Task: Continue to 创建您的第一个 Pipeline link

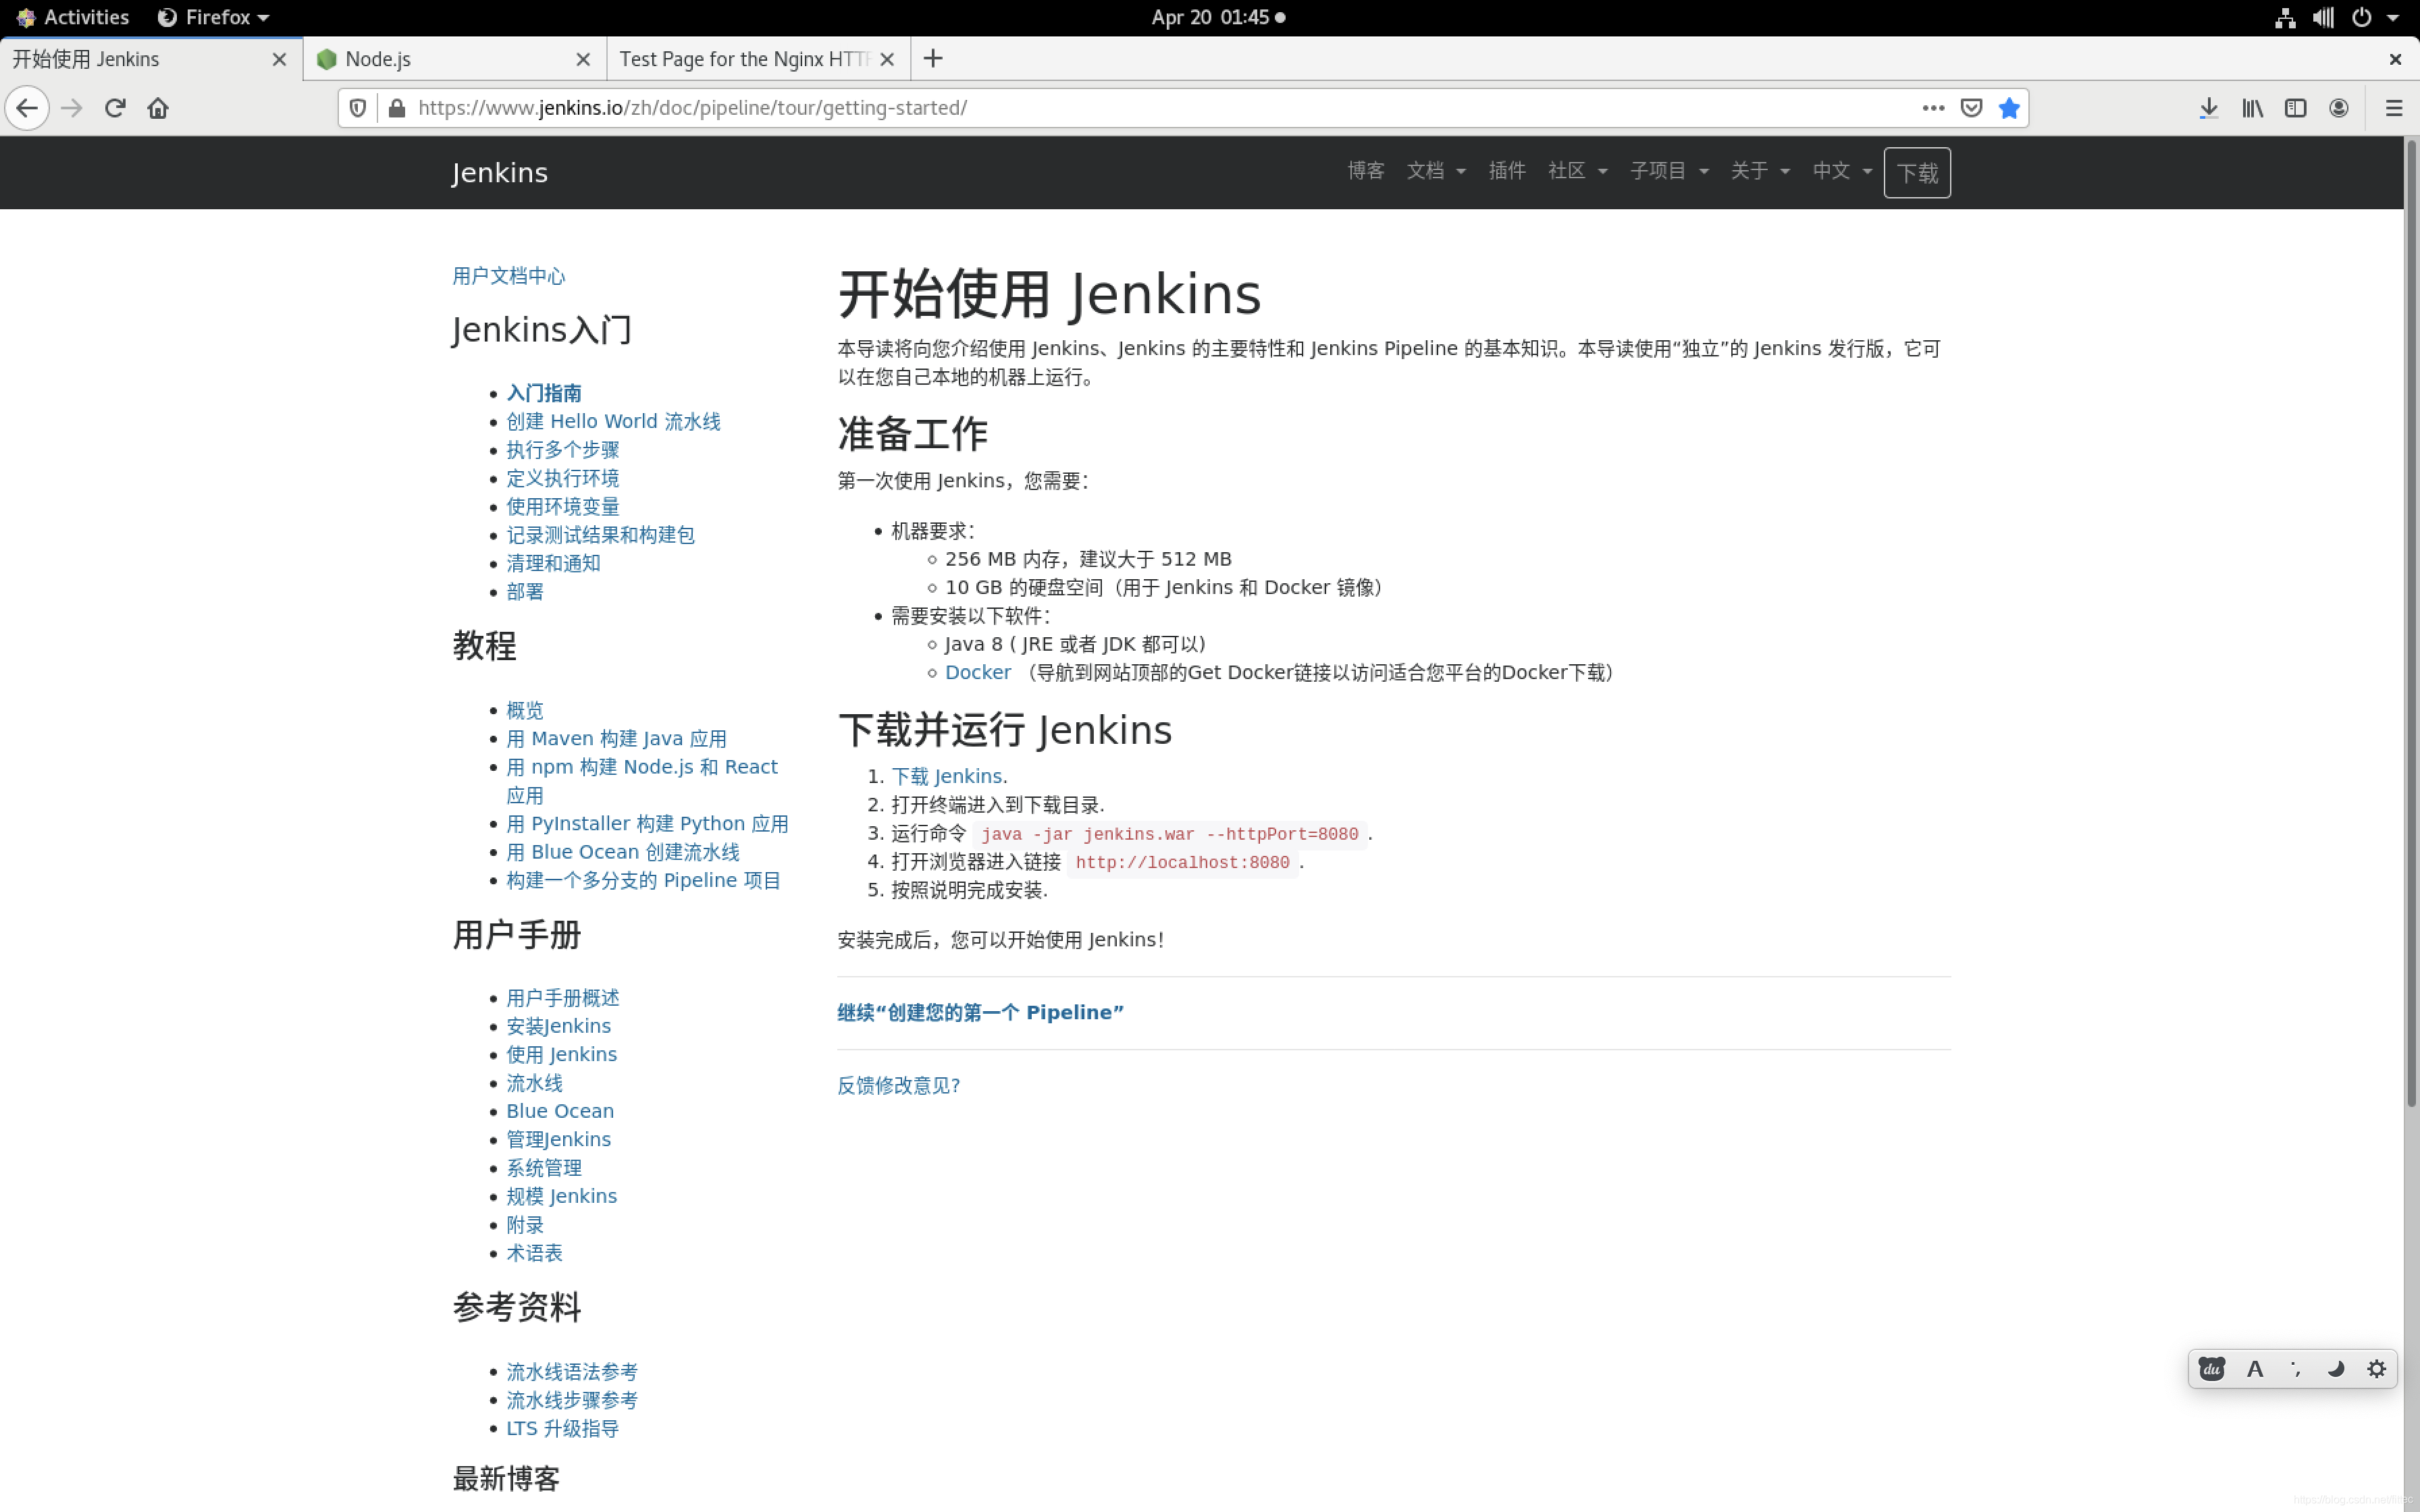Action: 980,1013
